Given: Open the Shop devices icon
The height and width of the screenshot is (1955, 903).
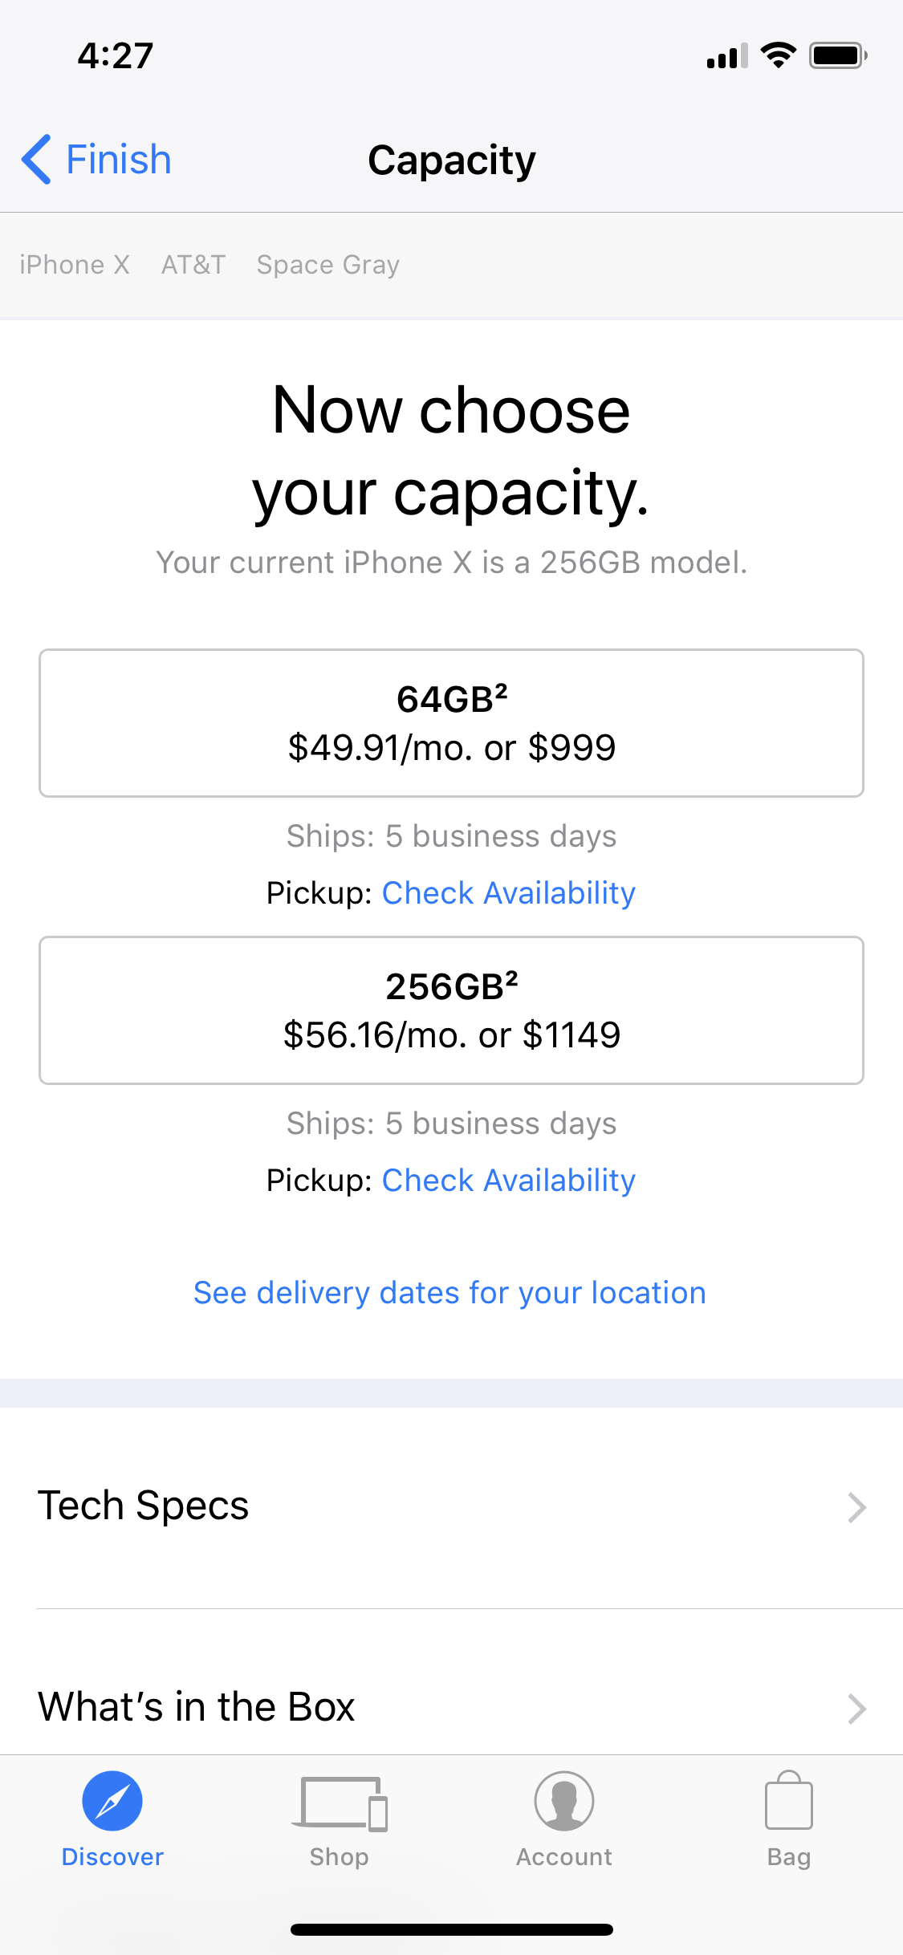Looking at the screenshot, I should click(x=340, y=1803).
